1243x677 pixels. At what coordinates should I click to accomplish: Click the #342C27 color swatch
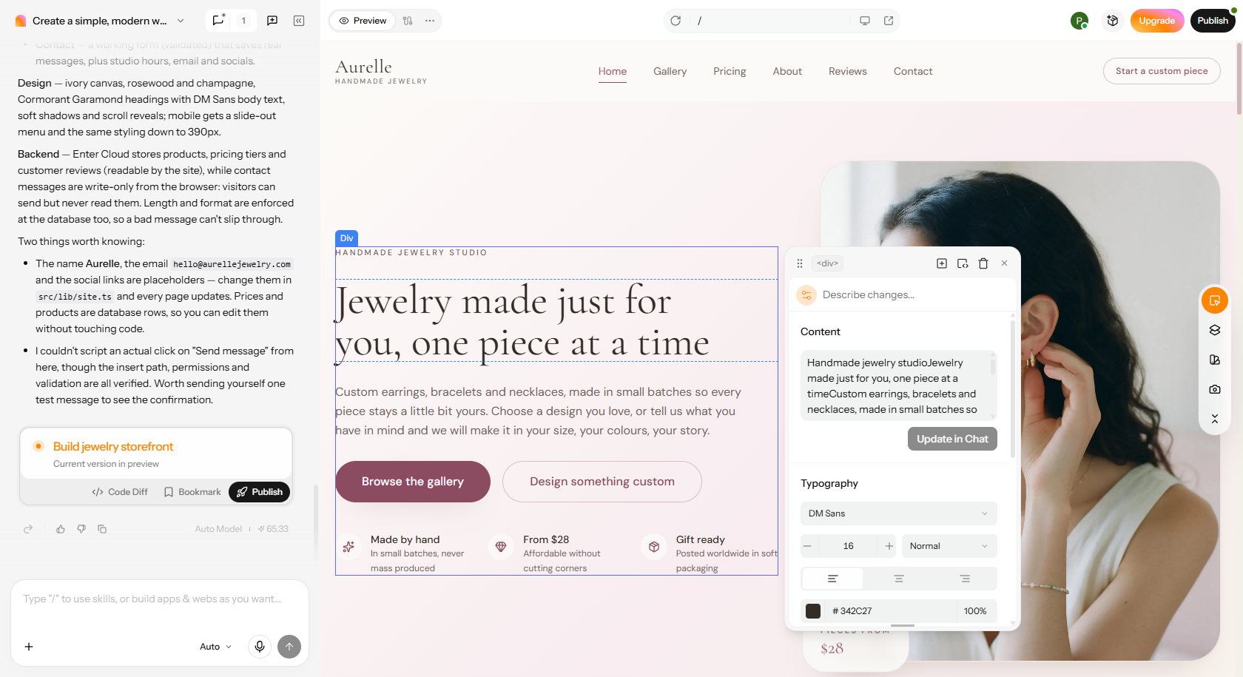(x=813, y=611)
